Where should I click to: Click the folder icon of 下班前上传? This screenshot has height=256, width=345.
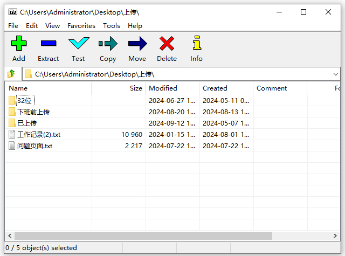(x=12, y=112)
